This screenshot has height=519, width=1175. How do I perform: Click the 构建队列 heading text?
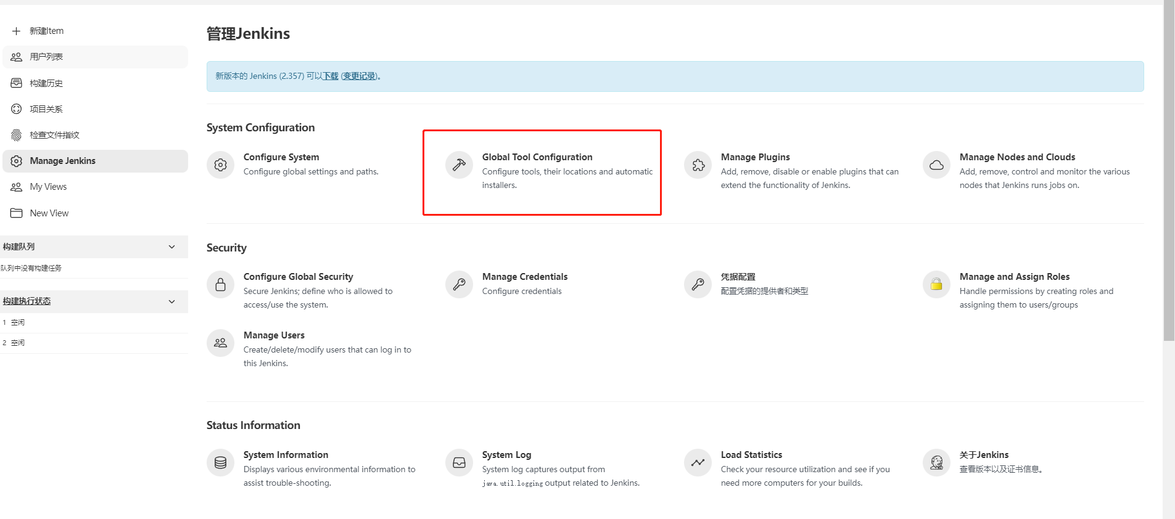click(19, 247)
